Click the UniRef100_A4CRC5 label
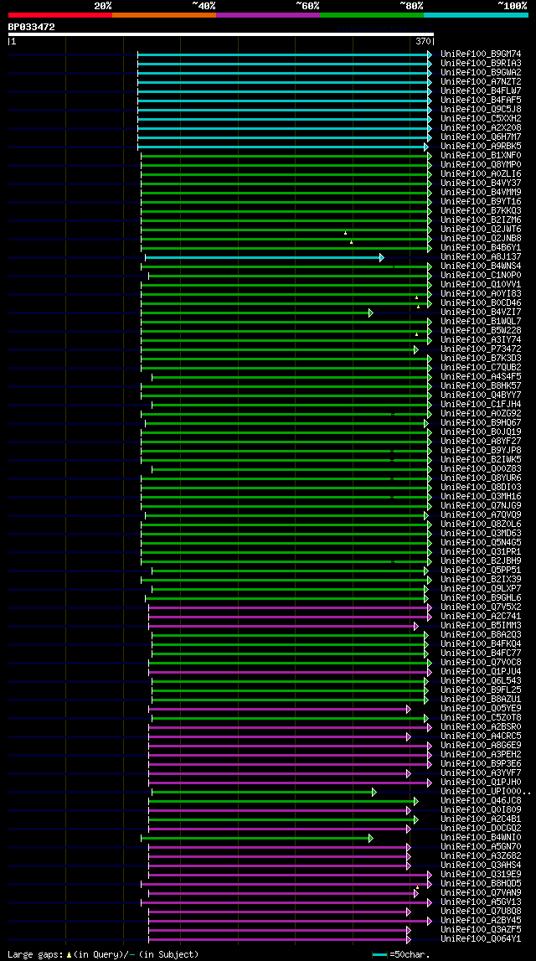This screenshot has width=536, height=961. [x=481, y=736]
